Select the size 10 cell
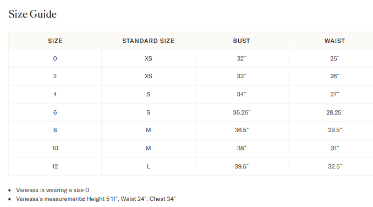Image resolution: width=373 pixels, height=207 pixels. [x=55, y=148]
